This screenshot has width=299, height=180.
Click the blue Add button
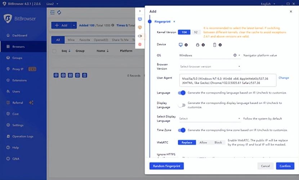pos(61,25)
